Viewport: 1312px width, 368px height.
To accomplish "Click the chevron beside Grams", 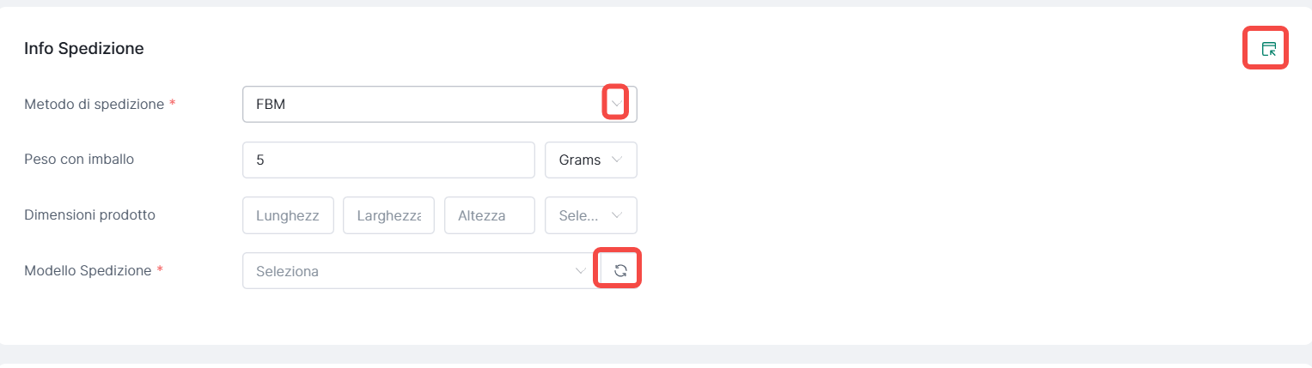I will pyautogui.click(x=616, y=160).
